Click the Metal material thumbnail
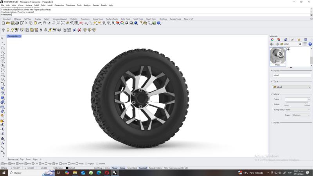The height and width of the screenshot is (176, 313). coord(278,57)
